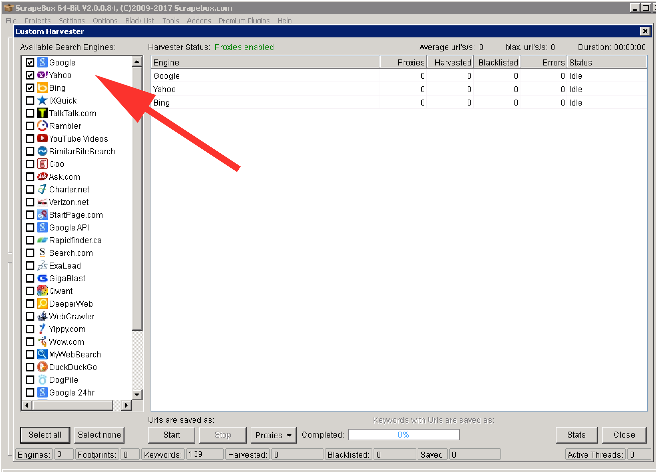
Task: Click the Ask.com icon
Action: 42,177
